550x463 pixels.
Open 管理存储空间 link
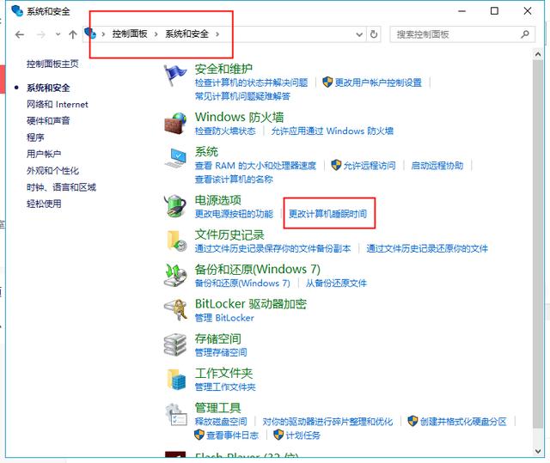click(x=221, y=352)
